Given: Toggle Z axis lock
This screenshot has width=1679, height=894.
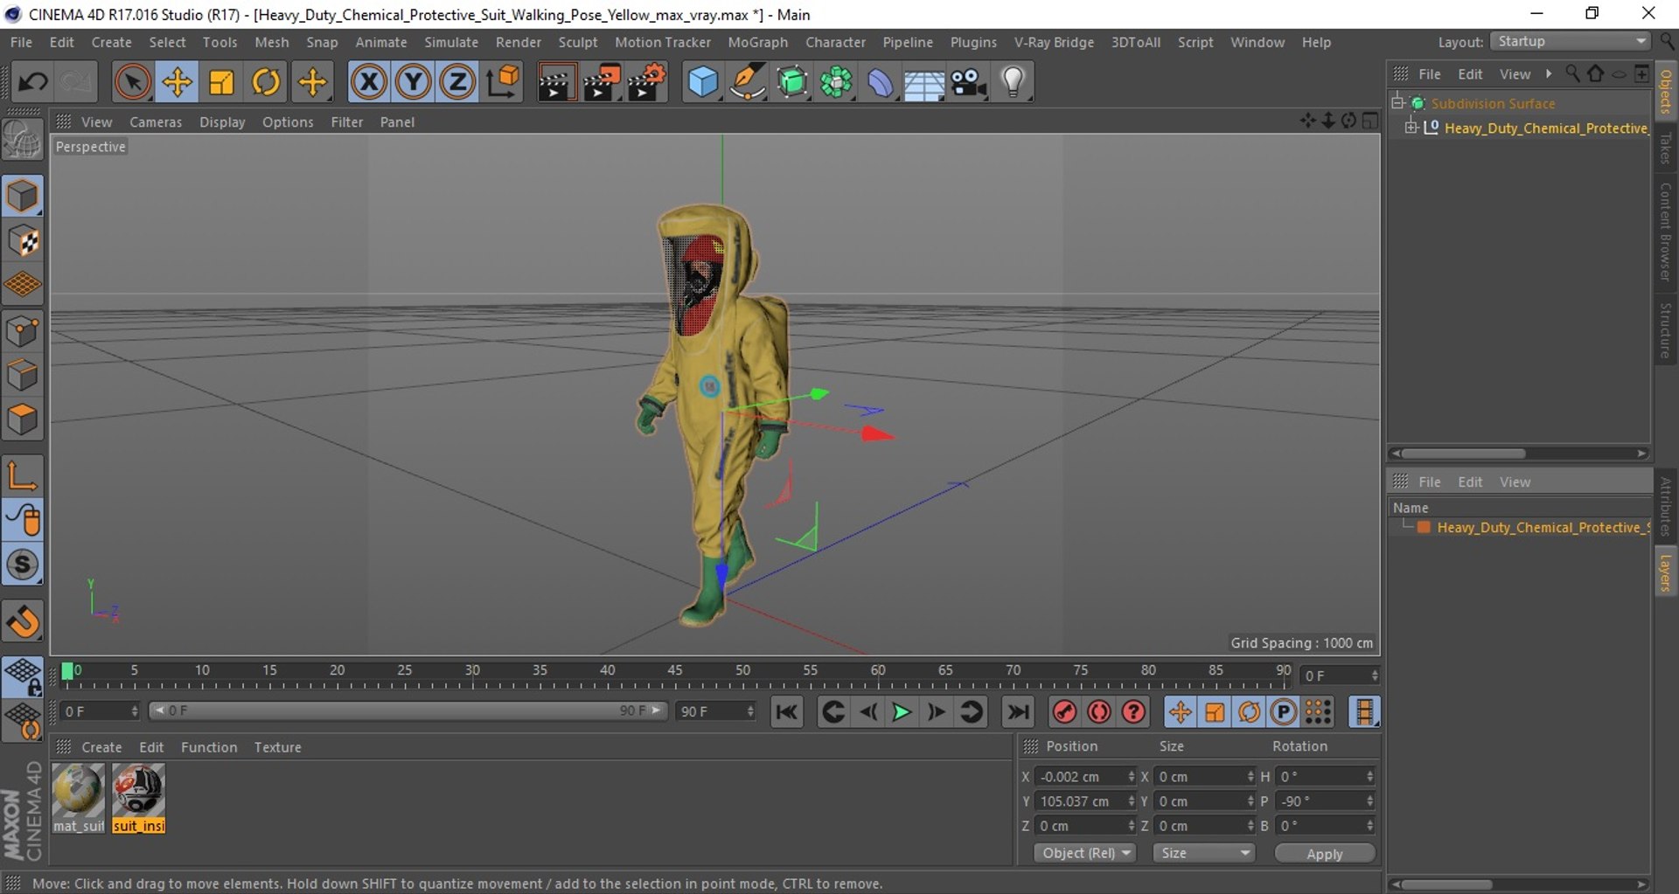Looking at the screenshot, I should (457, 82).
